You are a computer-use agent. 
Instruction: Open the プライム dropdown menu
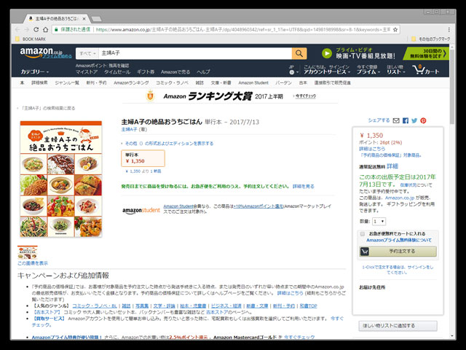tap(368, 70)
